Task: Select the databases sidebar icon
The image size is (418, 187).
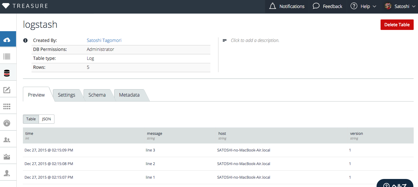Action: click(x=7, y=73)
